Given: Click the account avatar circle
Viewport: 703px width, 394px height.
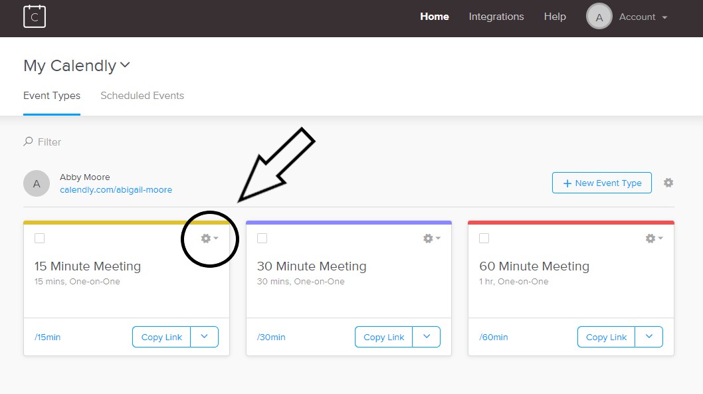Looking at the screenshot, I should click(599, 17).
